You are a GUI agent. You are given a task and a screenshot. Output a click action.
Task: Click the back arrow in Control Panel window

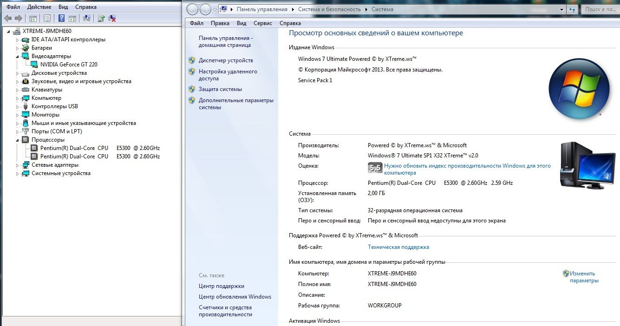[192, 9]
